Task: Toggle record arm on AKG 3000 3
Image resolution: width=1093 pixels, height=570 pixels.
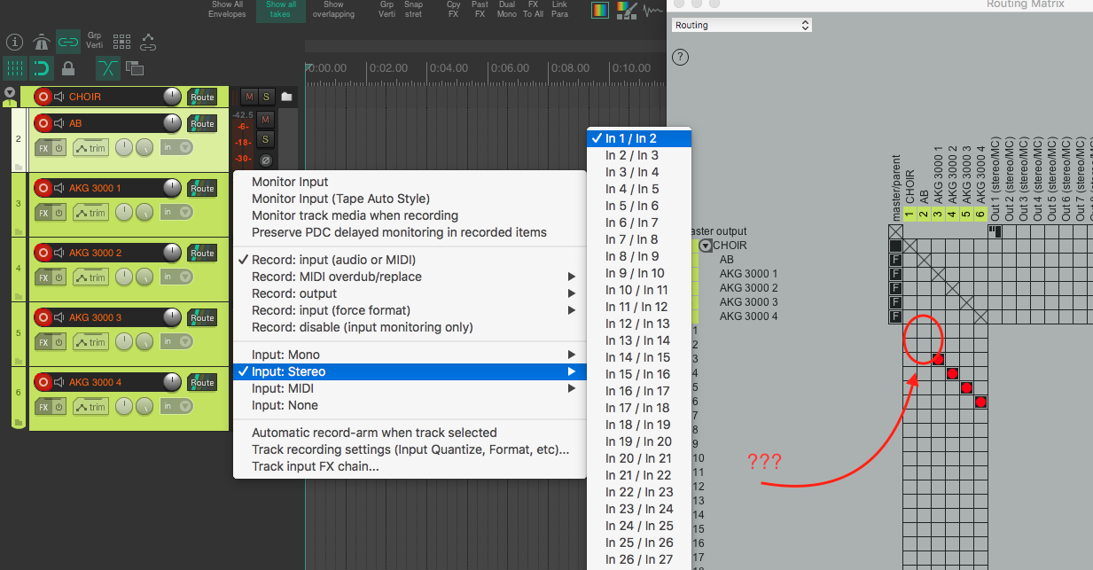Action: [43, 317]
